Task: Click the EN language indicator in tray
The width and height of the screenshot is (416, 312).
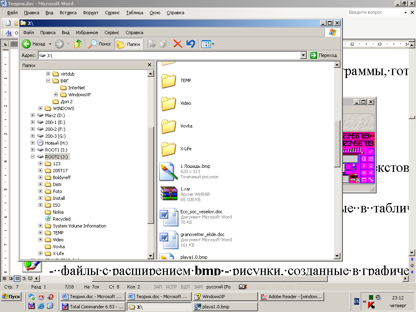Action: (356, 301)
